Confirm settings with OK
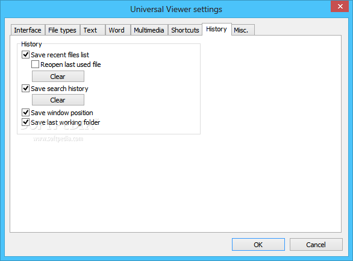The image size is (353, 261). (x=258, y=245)
